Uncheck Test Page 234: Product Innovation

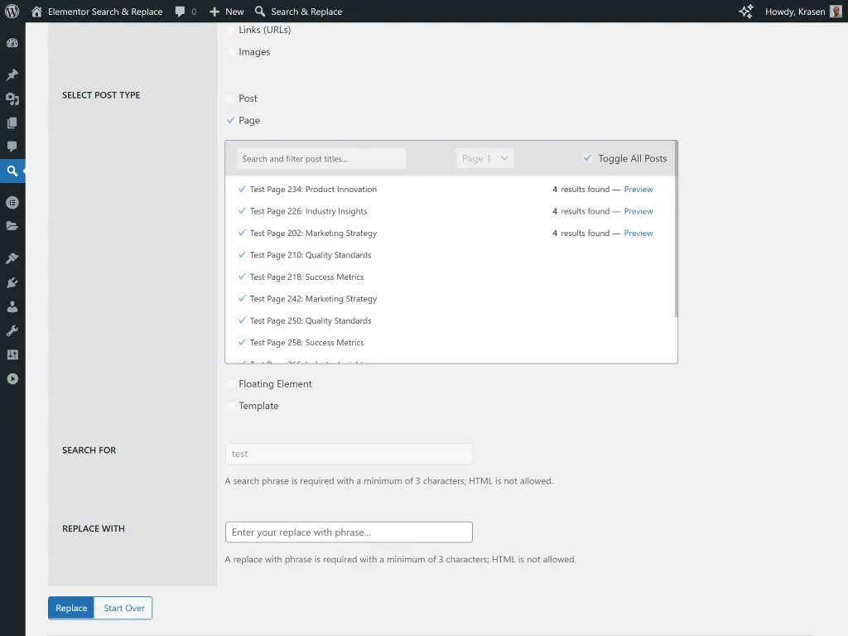point(242,189)
